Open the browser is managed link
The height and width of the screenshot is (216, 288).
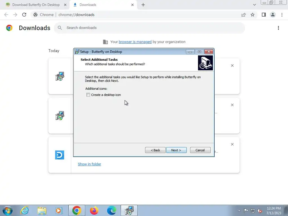coord(135,42)
